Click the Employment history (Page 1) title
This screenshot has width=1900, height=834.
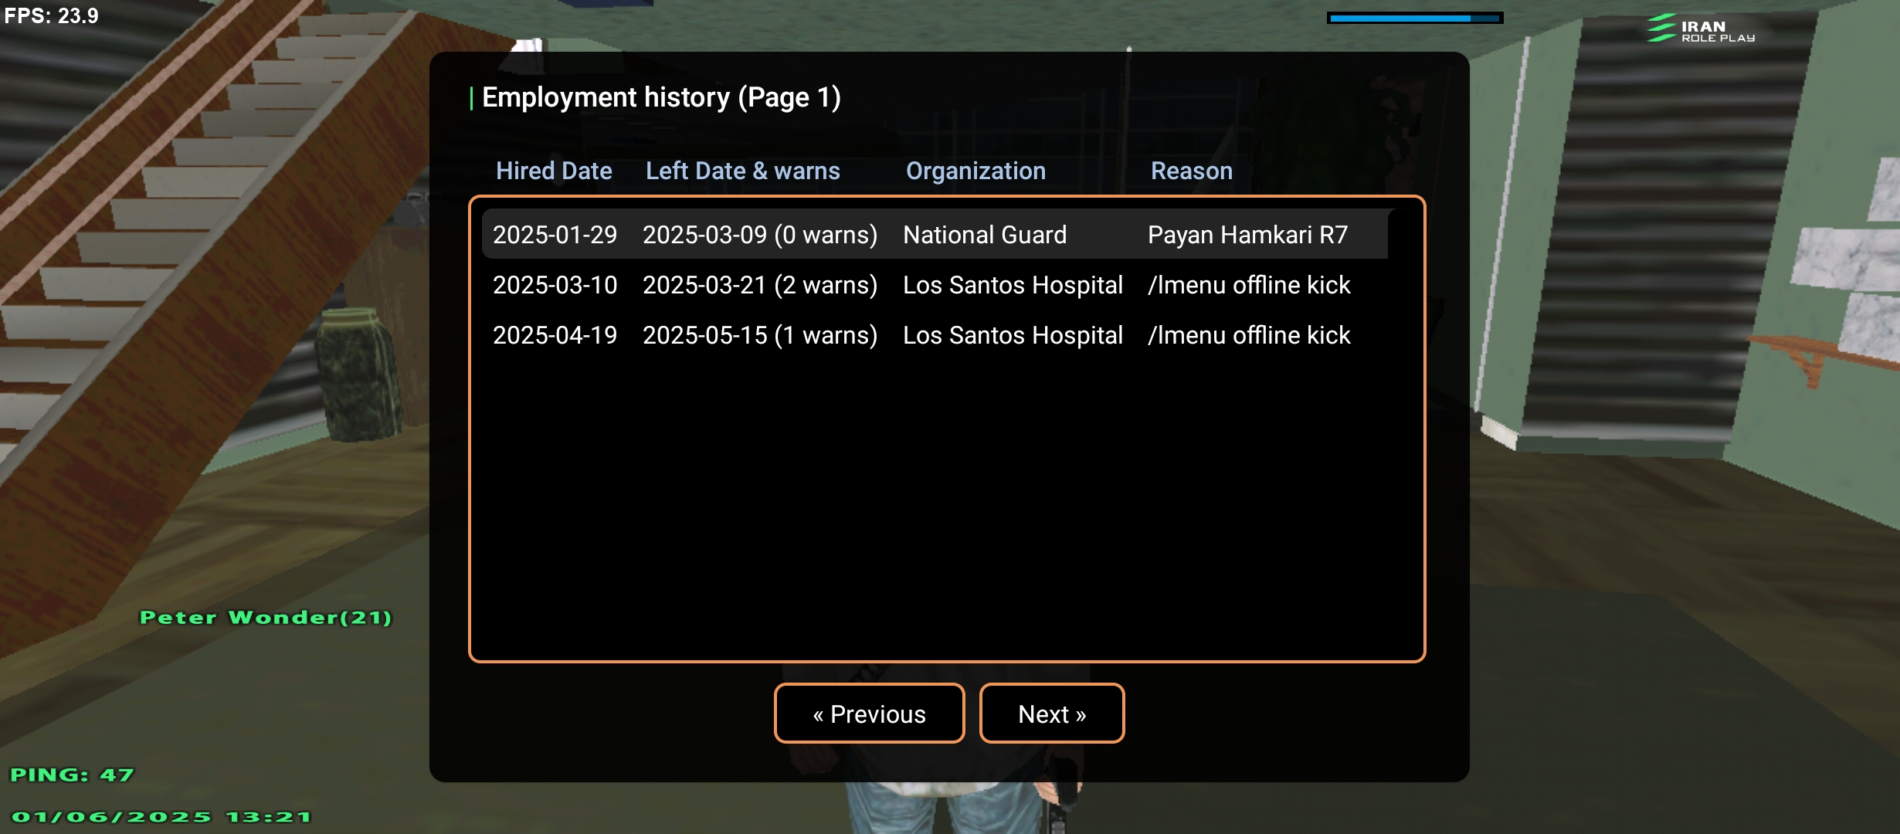661,97
